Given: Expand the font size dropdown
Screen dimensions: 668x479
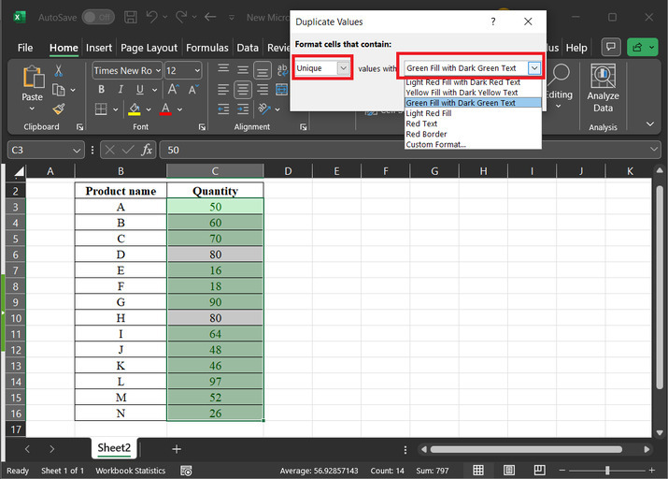Looking at the screenshot, I should (x=197, y=70).
